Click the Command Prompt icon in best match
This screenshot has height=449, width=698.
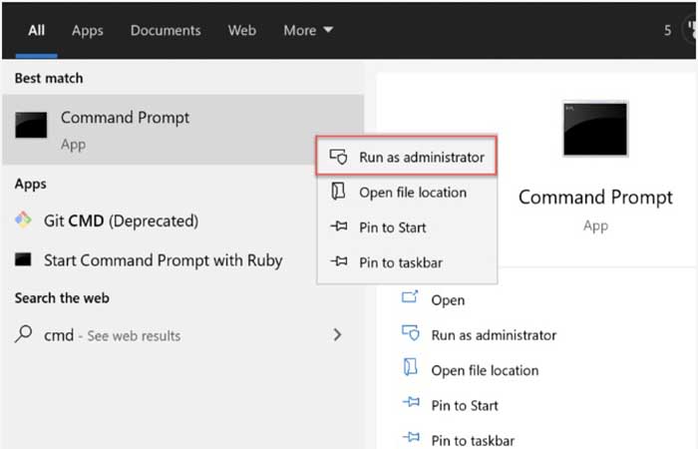pyautogui.click(x=31, y=125)
